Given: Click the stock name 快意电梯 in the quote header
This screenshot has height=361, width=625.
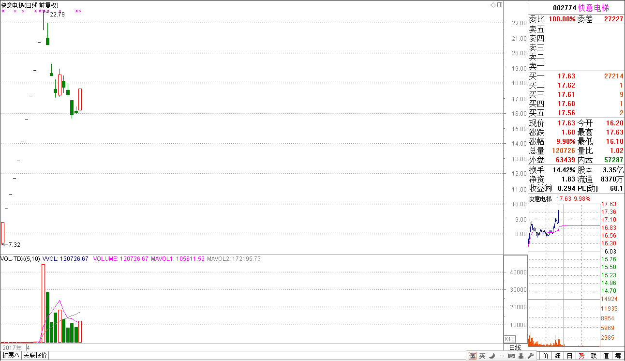Looking at the screenshot, I should point(594,8).
